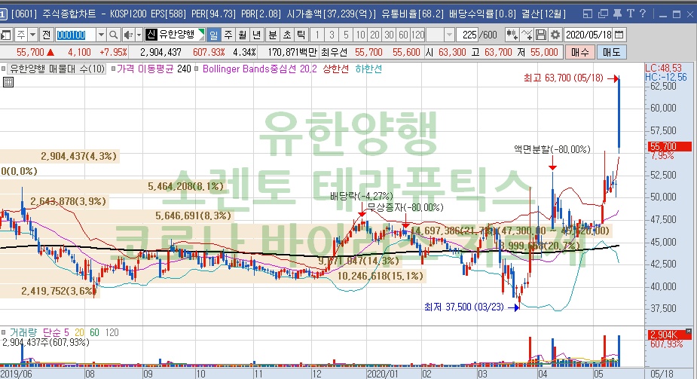Select the 틱 tick chart period
This screenshot has height=379, width=697.
[x=301, y=35]
